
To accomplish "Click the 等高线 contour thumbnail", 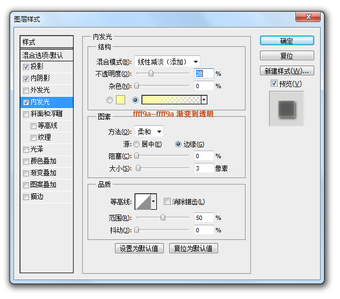I will [142, 202].
